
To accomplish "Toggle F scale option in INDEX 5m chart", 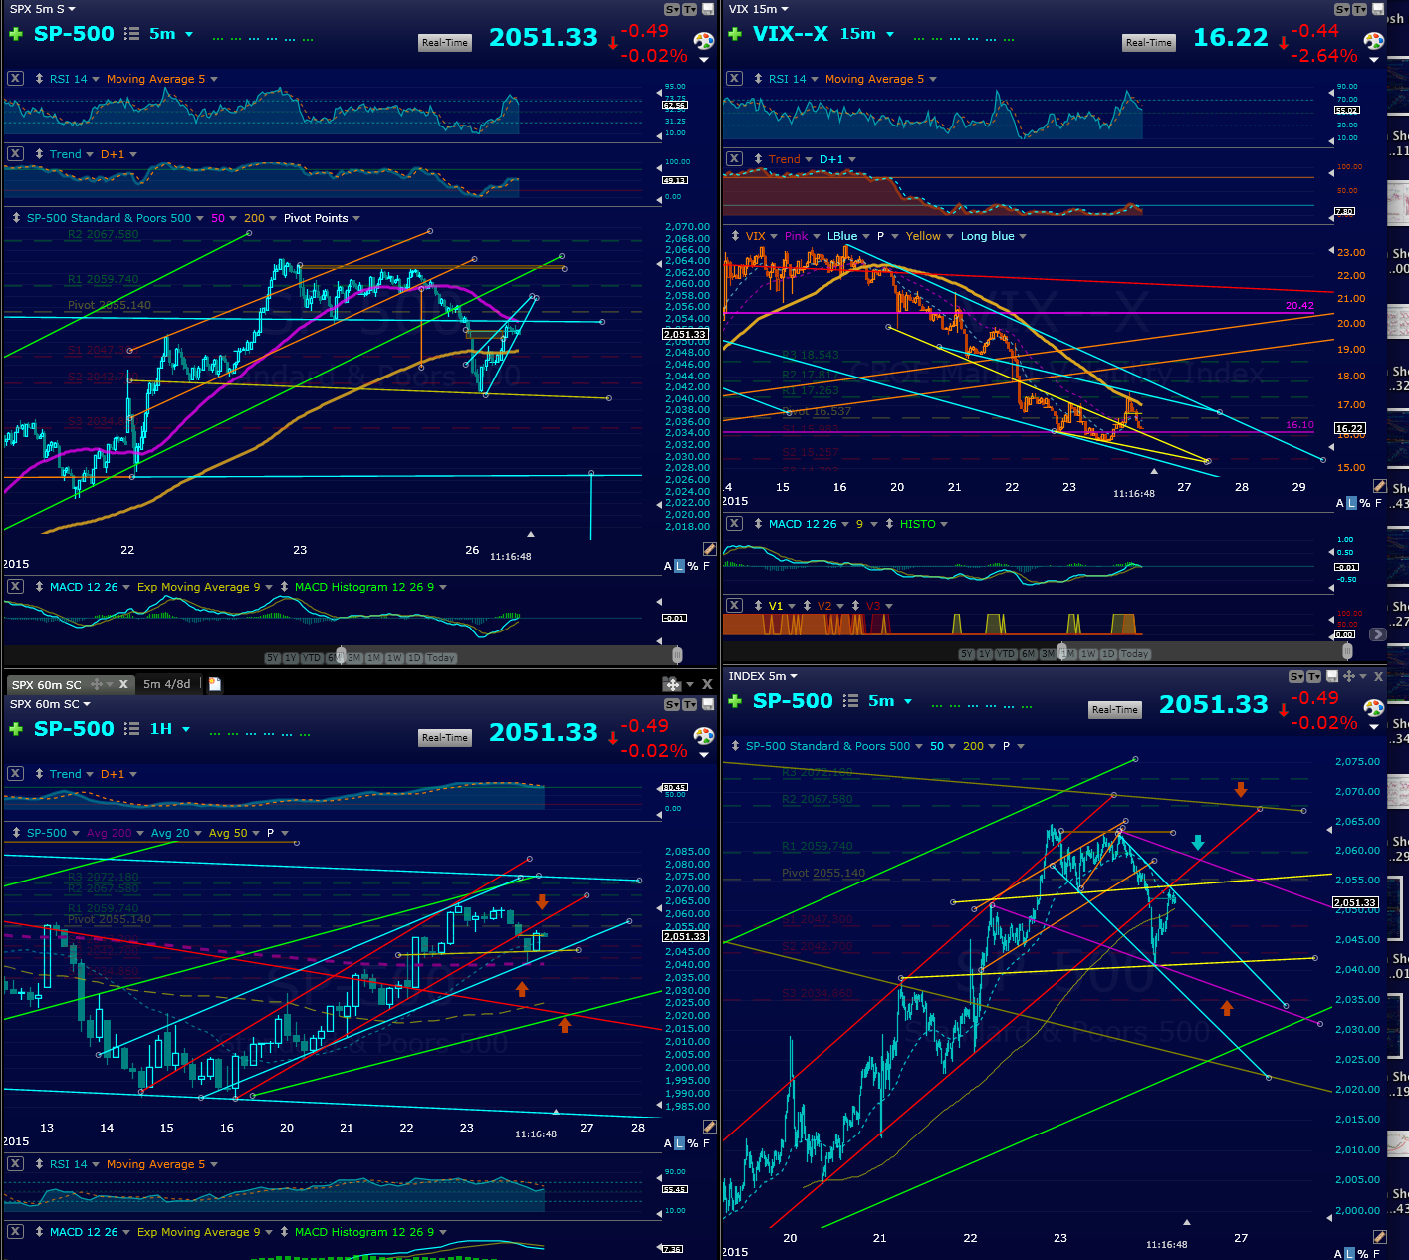I will tap(1378, 1254).
